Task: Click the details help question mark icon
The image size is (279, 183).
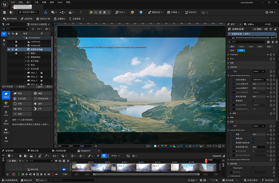Action: point(271,29)
